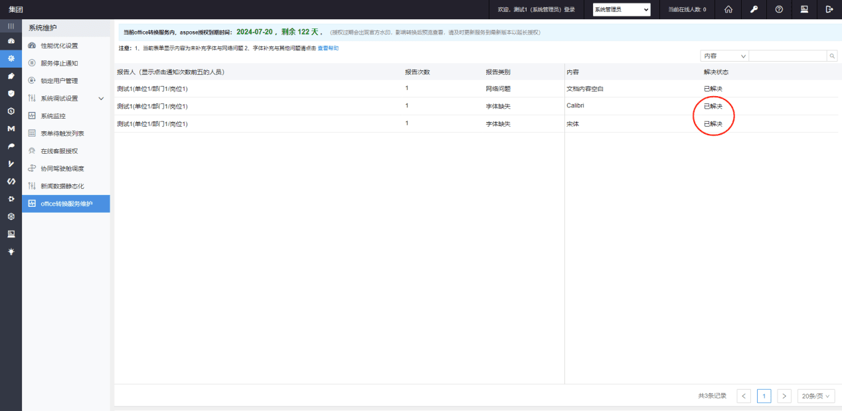Click the key icon in top bar
The height and width of the screenshot is (411, 842).
pos(754,9)
